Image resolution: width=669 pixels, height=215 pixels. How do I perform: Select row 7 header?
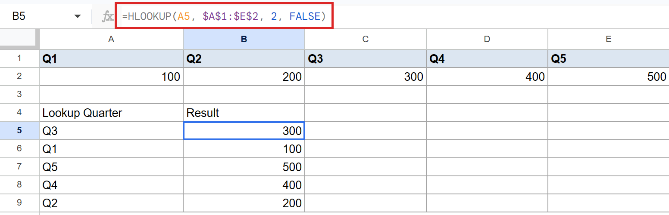[19, 167]
